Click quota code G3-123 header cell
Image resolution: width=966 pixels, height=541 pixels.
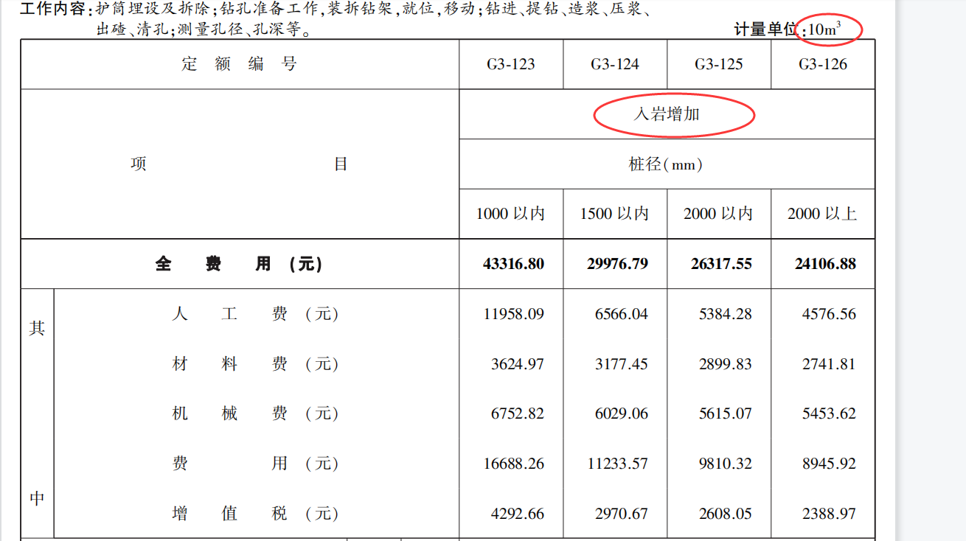click(511, 64)
